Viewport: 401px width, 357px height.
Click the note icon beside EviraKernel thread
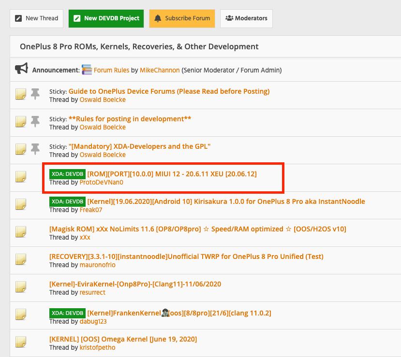(21, 287)
